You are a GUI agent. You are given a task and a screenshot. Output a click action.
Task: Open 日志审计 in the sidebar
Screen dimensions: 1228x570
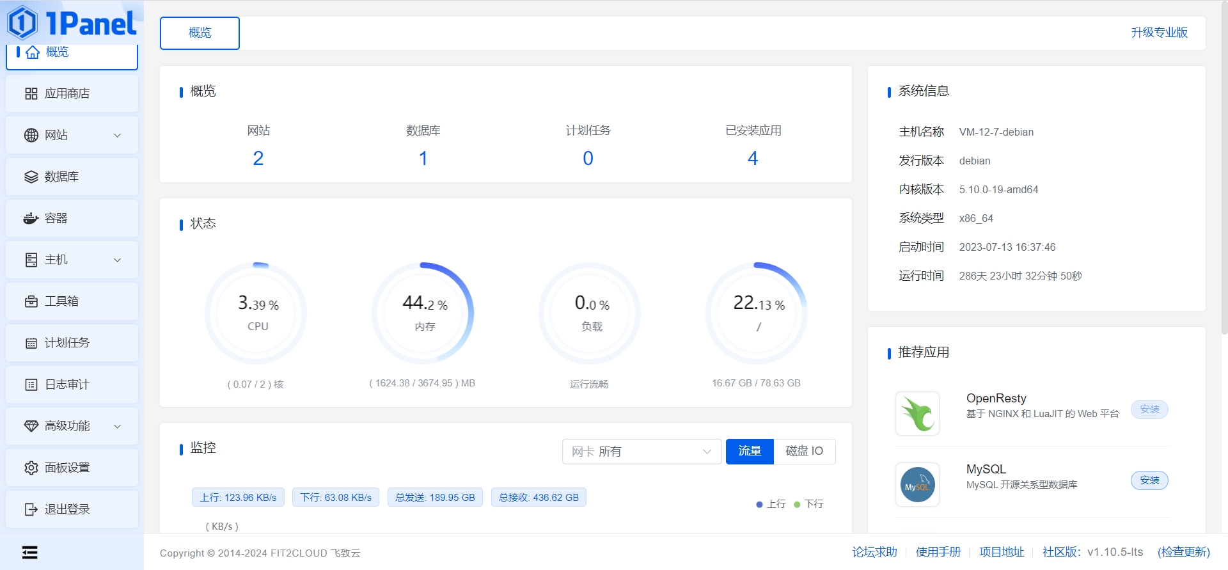pyautogui.click(x=72, y=384)
